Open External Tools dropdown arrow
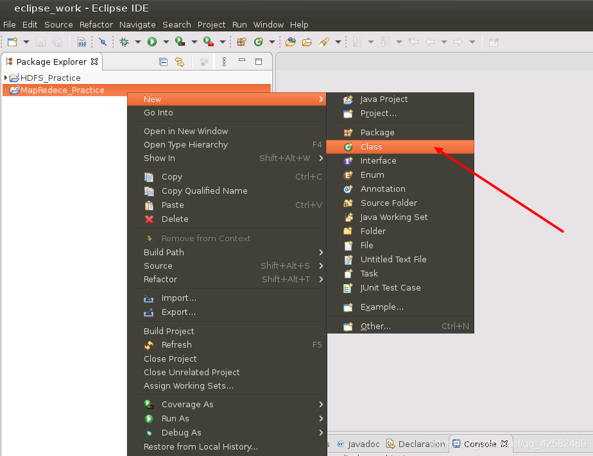Image resolution: width=593 pixels, height=456 pixels. (222, 42)
